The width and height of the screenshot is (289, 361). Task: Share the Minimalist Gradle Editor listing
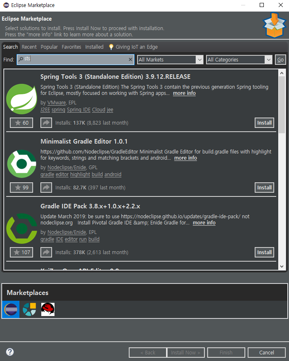coord(46,187)
